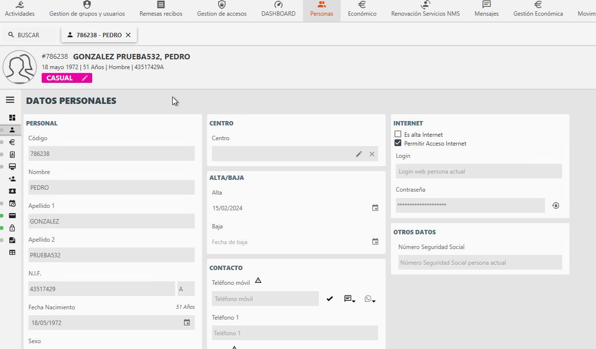The height and width of the screenshot is (349, 596).
Task: Edit the CASUAL tag pencil icon
Action: tap(85, 78)
